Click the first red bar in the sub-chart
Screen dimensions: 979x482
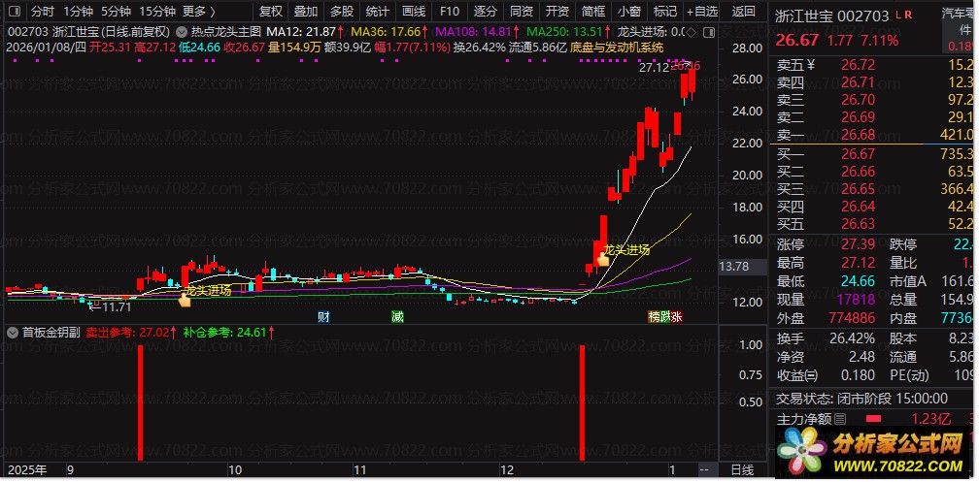[x=141, y=402]
